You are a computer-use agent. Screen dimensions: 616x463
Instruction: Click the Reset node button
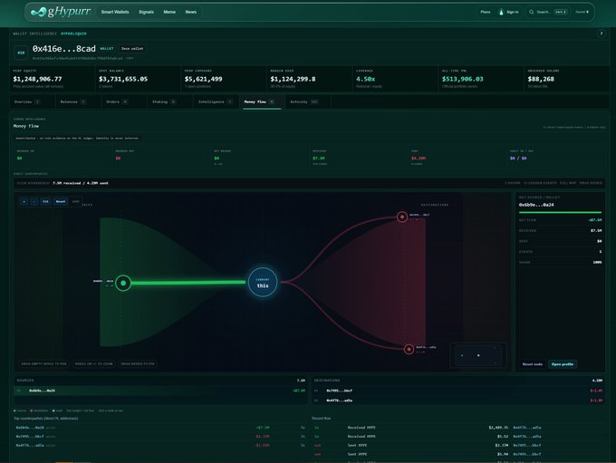533,364
